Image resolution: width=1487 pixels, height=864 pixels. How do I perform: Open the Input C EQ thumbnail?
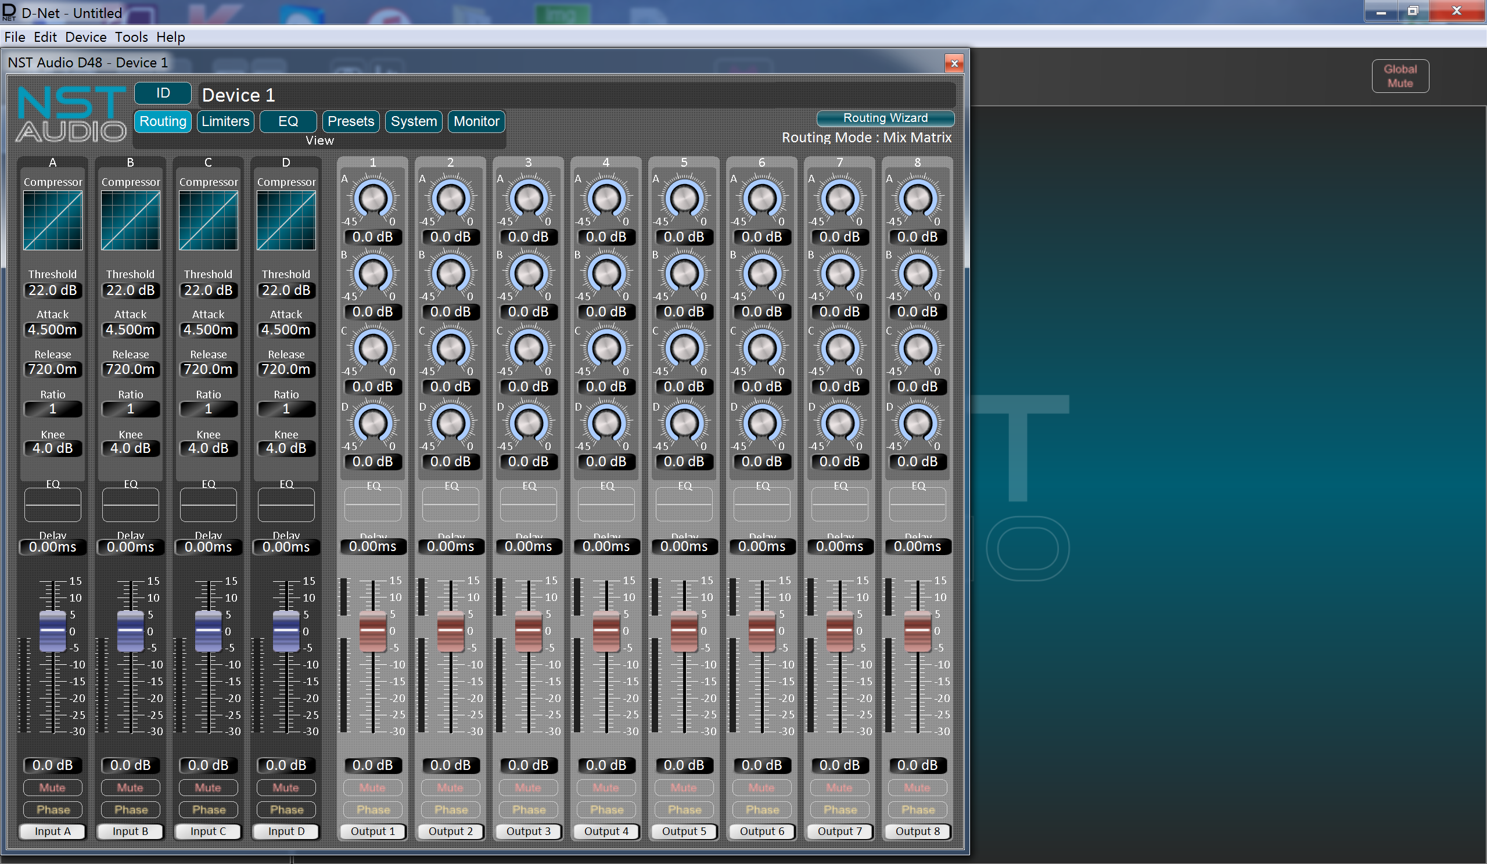pos(209,505)
